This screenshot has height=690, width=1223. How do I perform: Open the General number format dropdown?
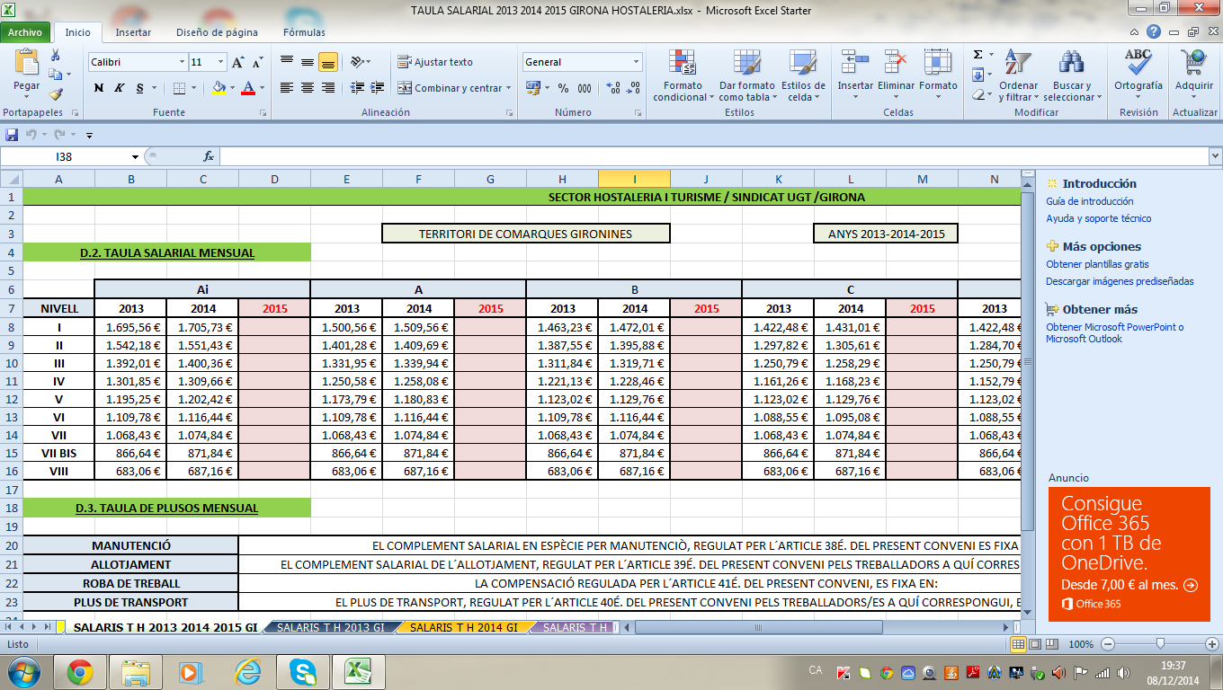click(637, 62)
